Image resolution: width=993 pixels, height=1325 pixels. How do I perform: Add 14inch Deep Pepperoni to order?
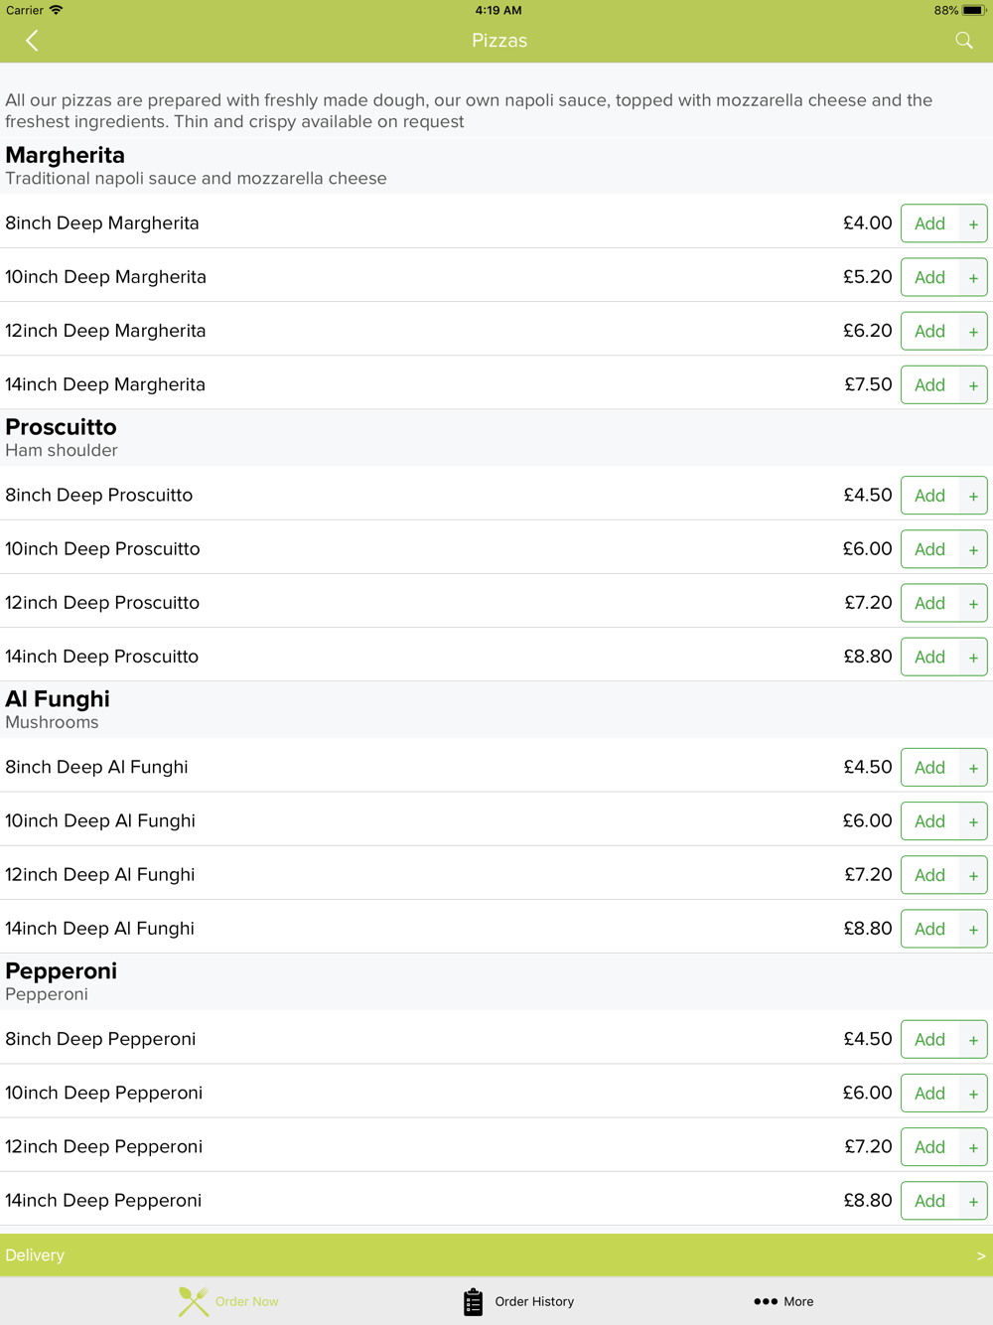[x=942, y=1201]
